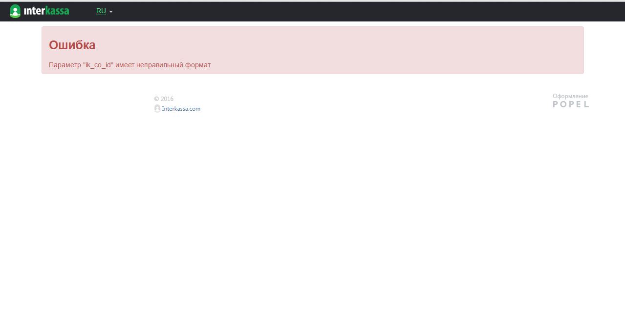The image size is (625, 320).
Task: Click the © 2016 copyright text
Action: pyautogui.click(x=164, y=99)
